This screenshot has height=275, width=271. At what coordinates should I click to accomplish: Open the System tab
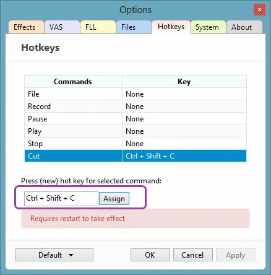[209, 27]
